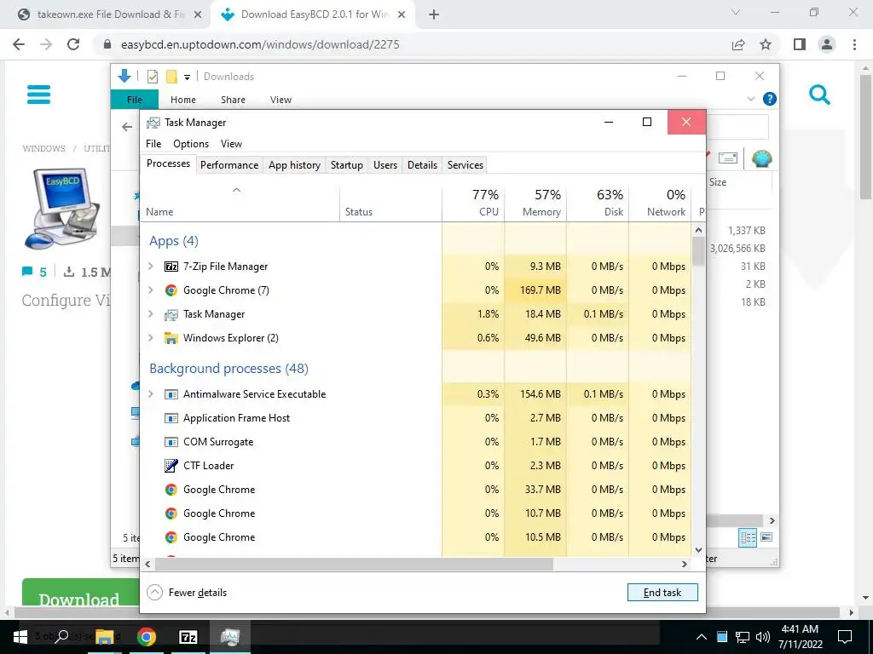
Task: Sort processes by Memory column
Action: click(x=535, y=204)
